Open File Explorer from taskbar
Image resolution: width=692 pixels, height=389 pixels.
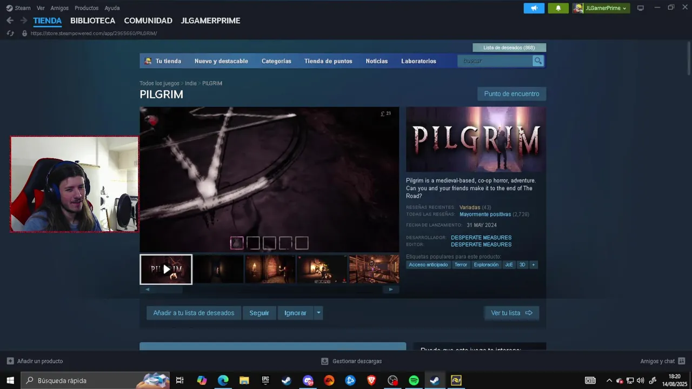coord(244,380)
